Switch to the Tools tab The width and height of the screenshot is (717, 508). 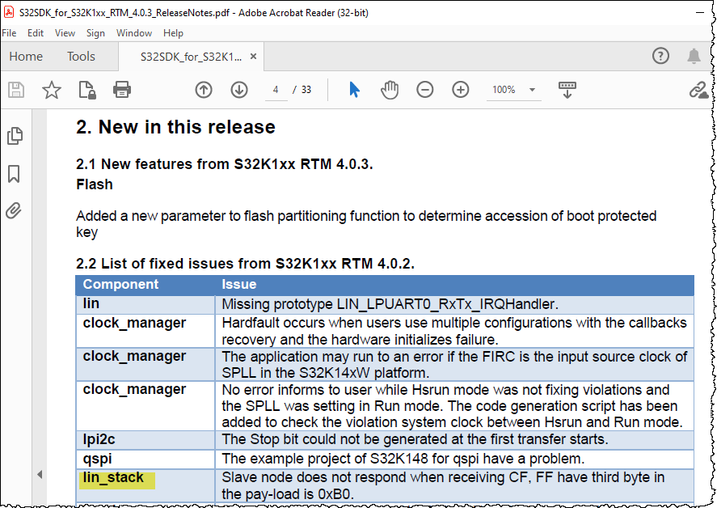80,56
